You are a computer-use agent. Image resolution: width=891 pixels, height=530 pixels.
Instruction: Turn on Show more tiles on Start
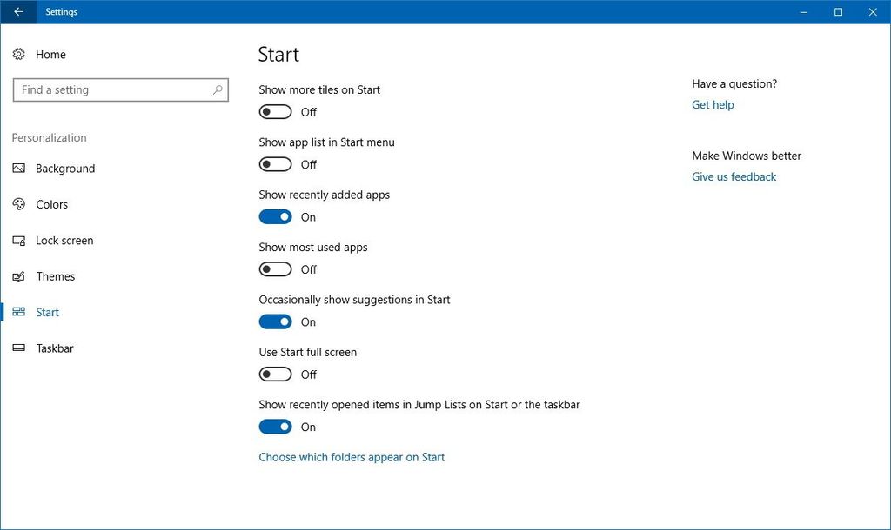(275, 111)
